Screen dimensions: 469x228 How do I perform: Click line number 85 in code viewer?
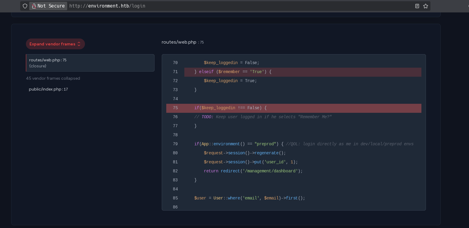[175, 198]
